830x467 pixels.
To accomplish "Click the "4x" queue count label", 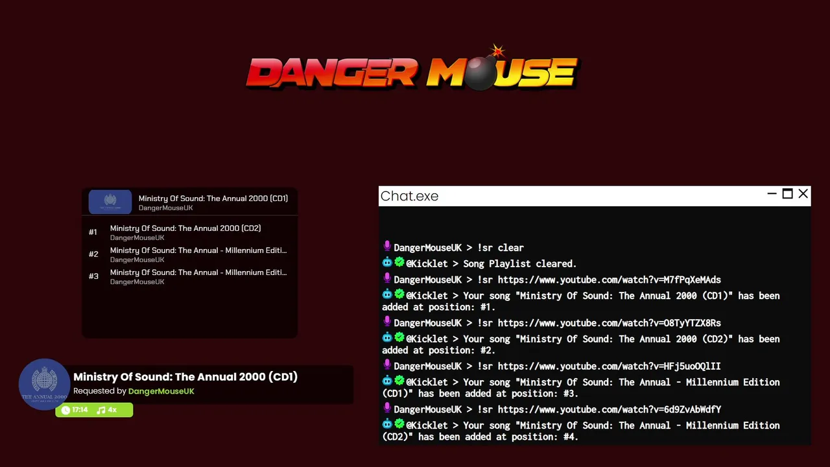I will [112, 410].
